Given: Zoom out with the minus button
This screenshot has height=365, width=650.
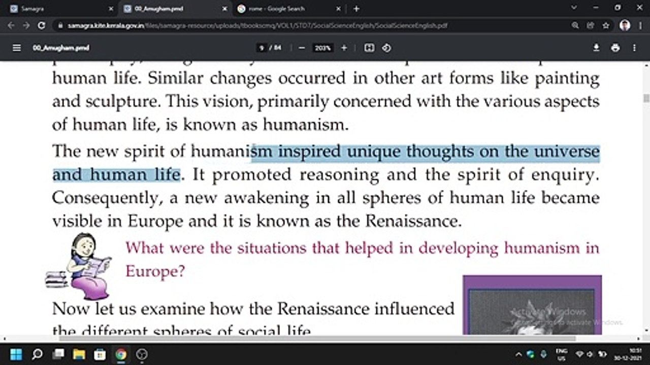Looking at the screenshot, I should (x=302, y=48).
